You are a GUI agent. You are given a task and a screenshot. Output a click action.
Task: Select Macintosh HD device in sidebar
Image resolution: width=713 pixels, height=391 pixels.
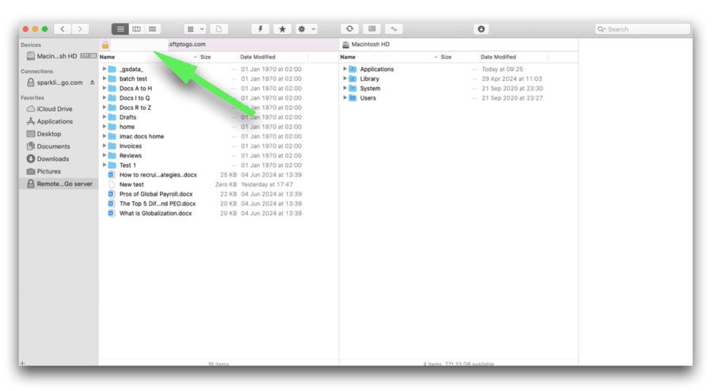tap(59, 56)
